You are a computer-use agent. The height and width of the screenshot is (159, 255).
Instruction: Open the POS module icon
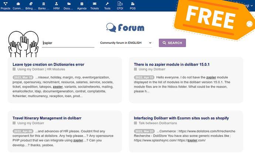pos(133,4)
